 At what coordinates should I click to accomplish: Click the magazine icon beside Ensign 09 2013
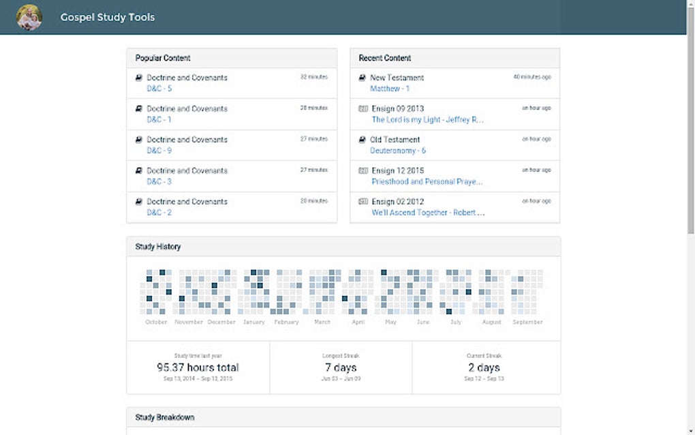(363, 108)
